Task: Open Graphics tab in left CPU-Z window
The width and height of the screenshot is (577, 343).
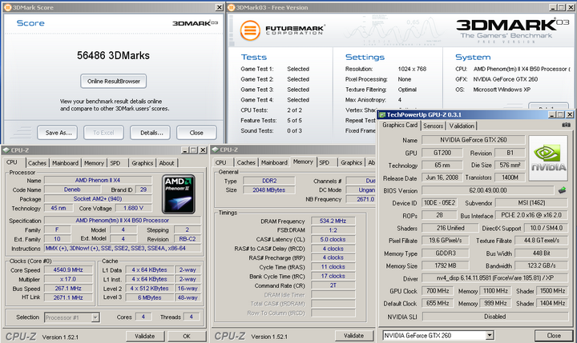Action: click(x=143, y=163)
